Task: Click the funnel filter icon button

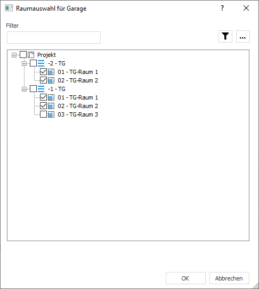Action: 225,37
